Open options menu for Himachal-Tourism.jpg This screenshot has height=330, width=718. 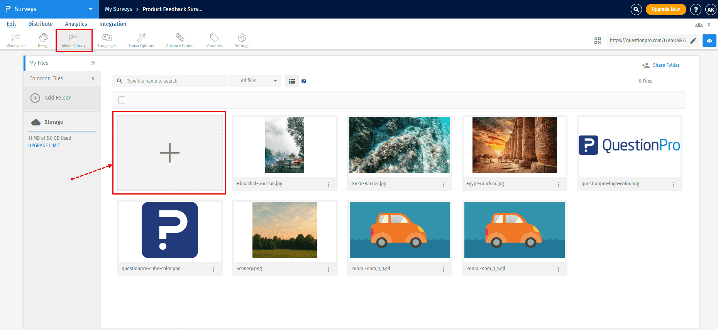(329, 184)
